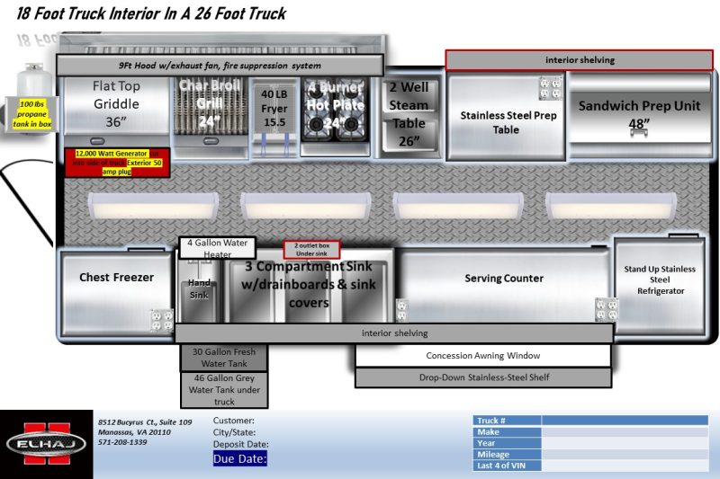
Task: Select the Mileage label cell
Action: (x=507, y=454)
